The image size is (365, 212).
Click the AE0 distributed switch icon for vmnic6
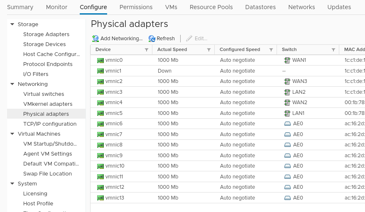pyautogui.click(x=287, y=124)
